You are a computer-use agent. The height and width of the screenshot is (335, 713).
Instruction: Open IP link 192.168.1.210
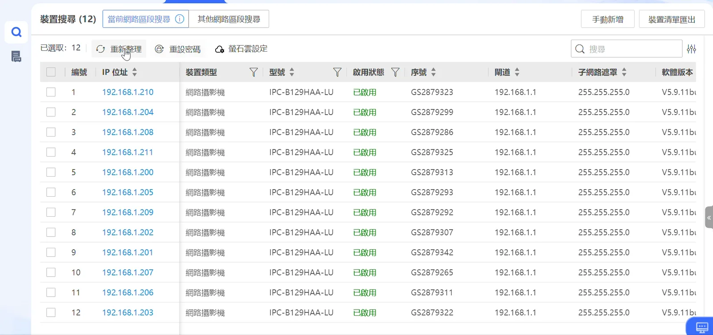pyautogui.click(x=127, y=92)
